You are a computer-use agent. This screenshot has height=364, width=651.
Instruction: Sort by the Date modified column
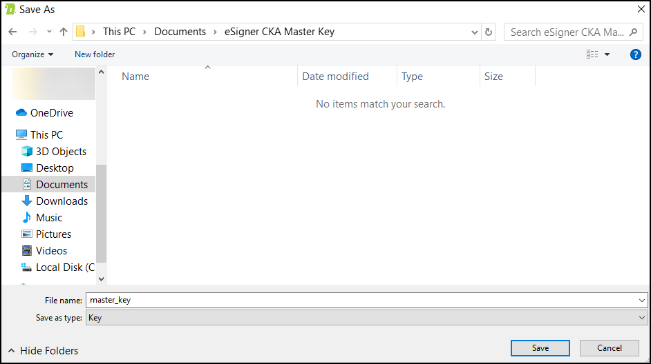point(336,77)
